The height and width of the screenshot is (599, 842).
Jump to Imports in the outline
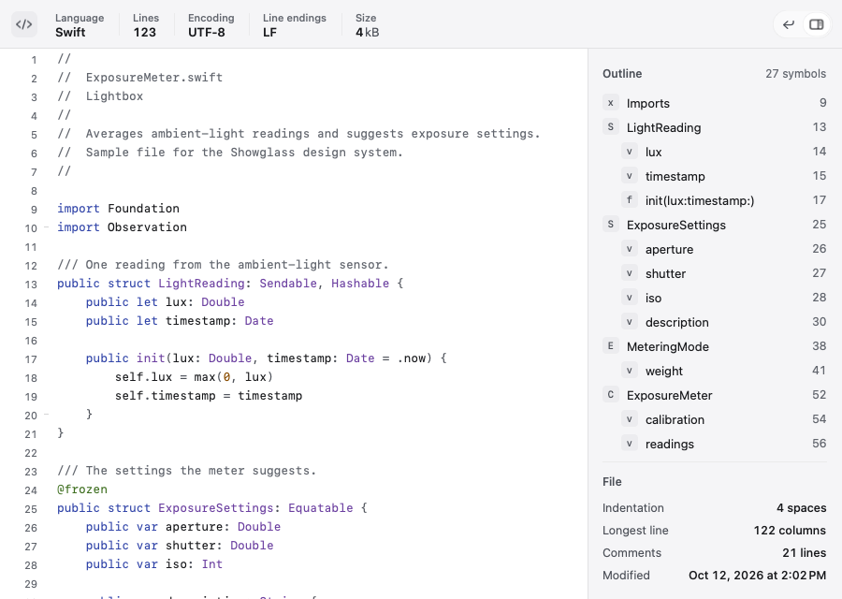pyautogui.click(x=714, y=103)
